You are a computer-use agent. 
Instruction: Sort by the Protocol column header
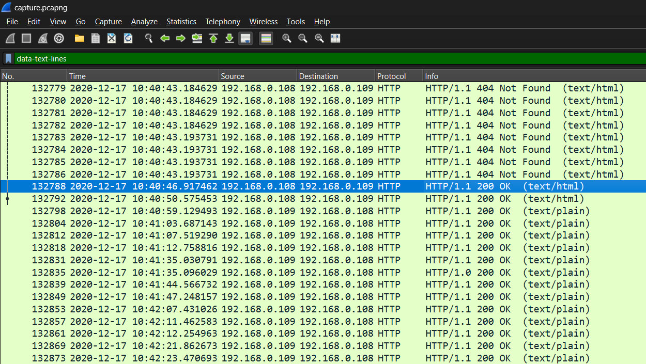coord(398,76)
